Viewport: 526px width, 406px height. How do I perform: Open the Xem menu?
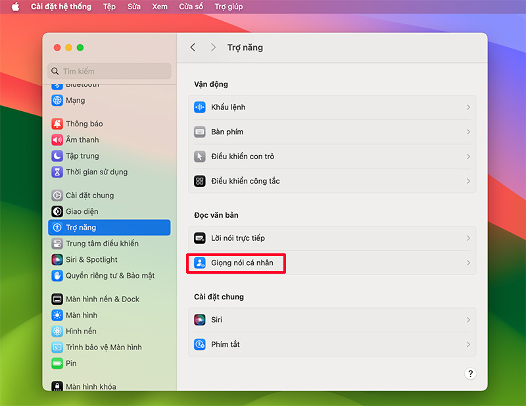(x=160, y=7)
